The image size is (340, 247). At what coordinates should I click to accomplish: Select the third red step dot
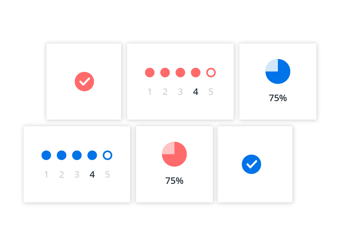point(180,73)
